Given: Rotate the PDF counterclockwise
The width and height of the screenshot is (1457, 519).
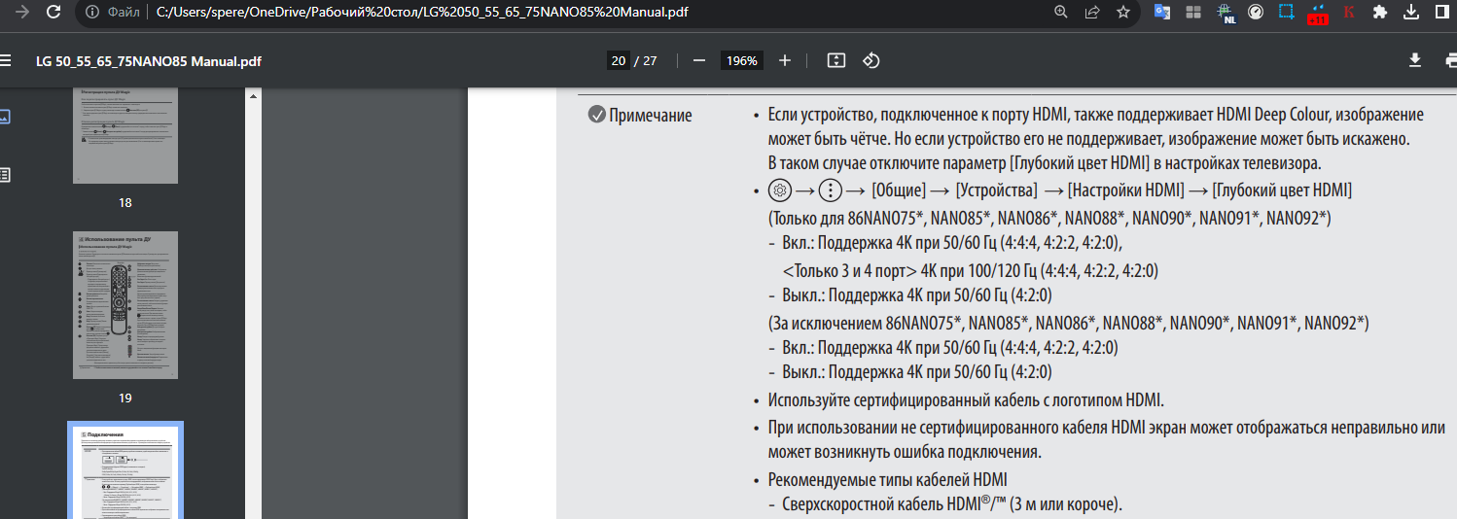Looking at the screenshot, I should (x=871, y=60).
